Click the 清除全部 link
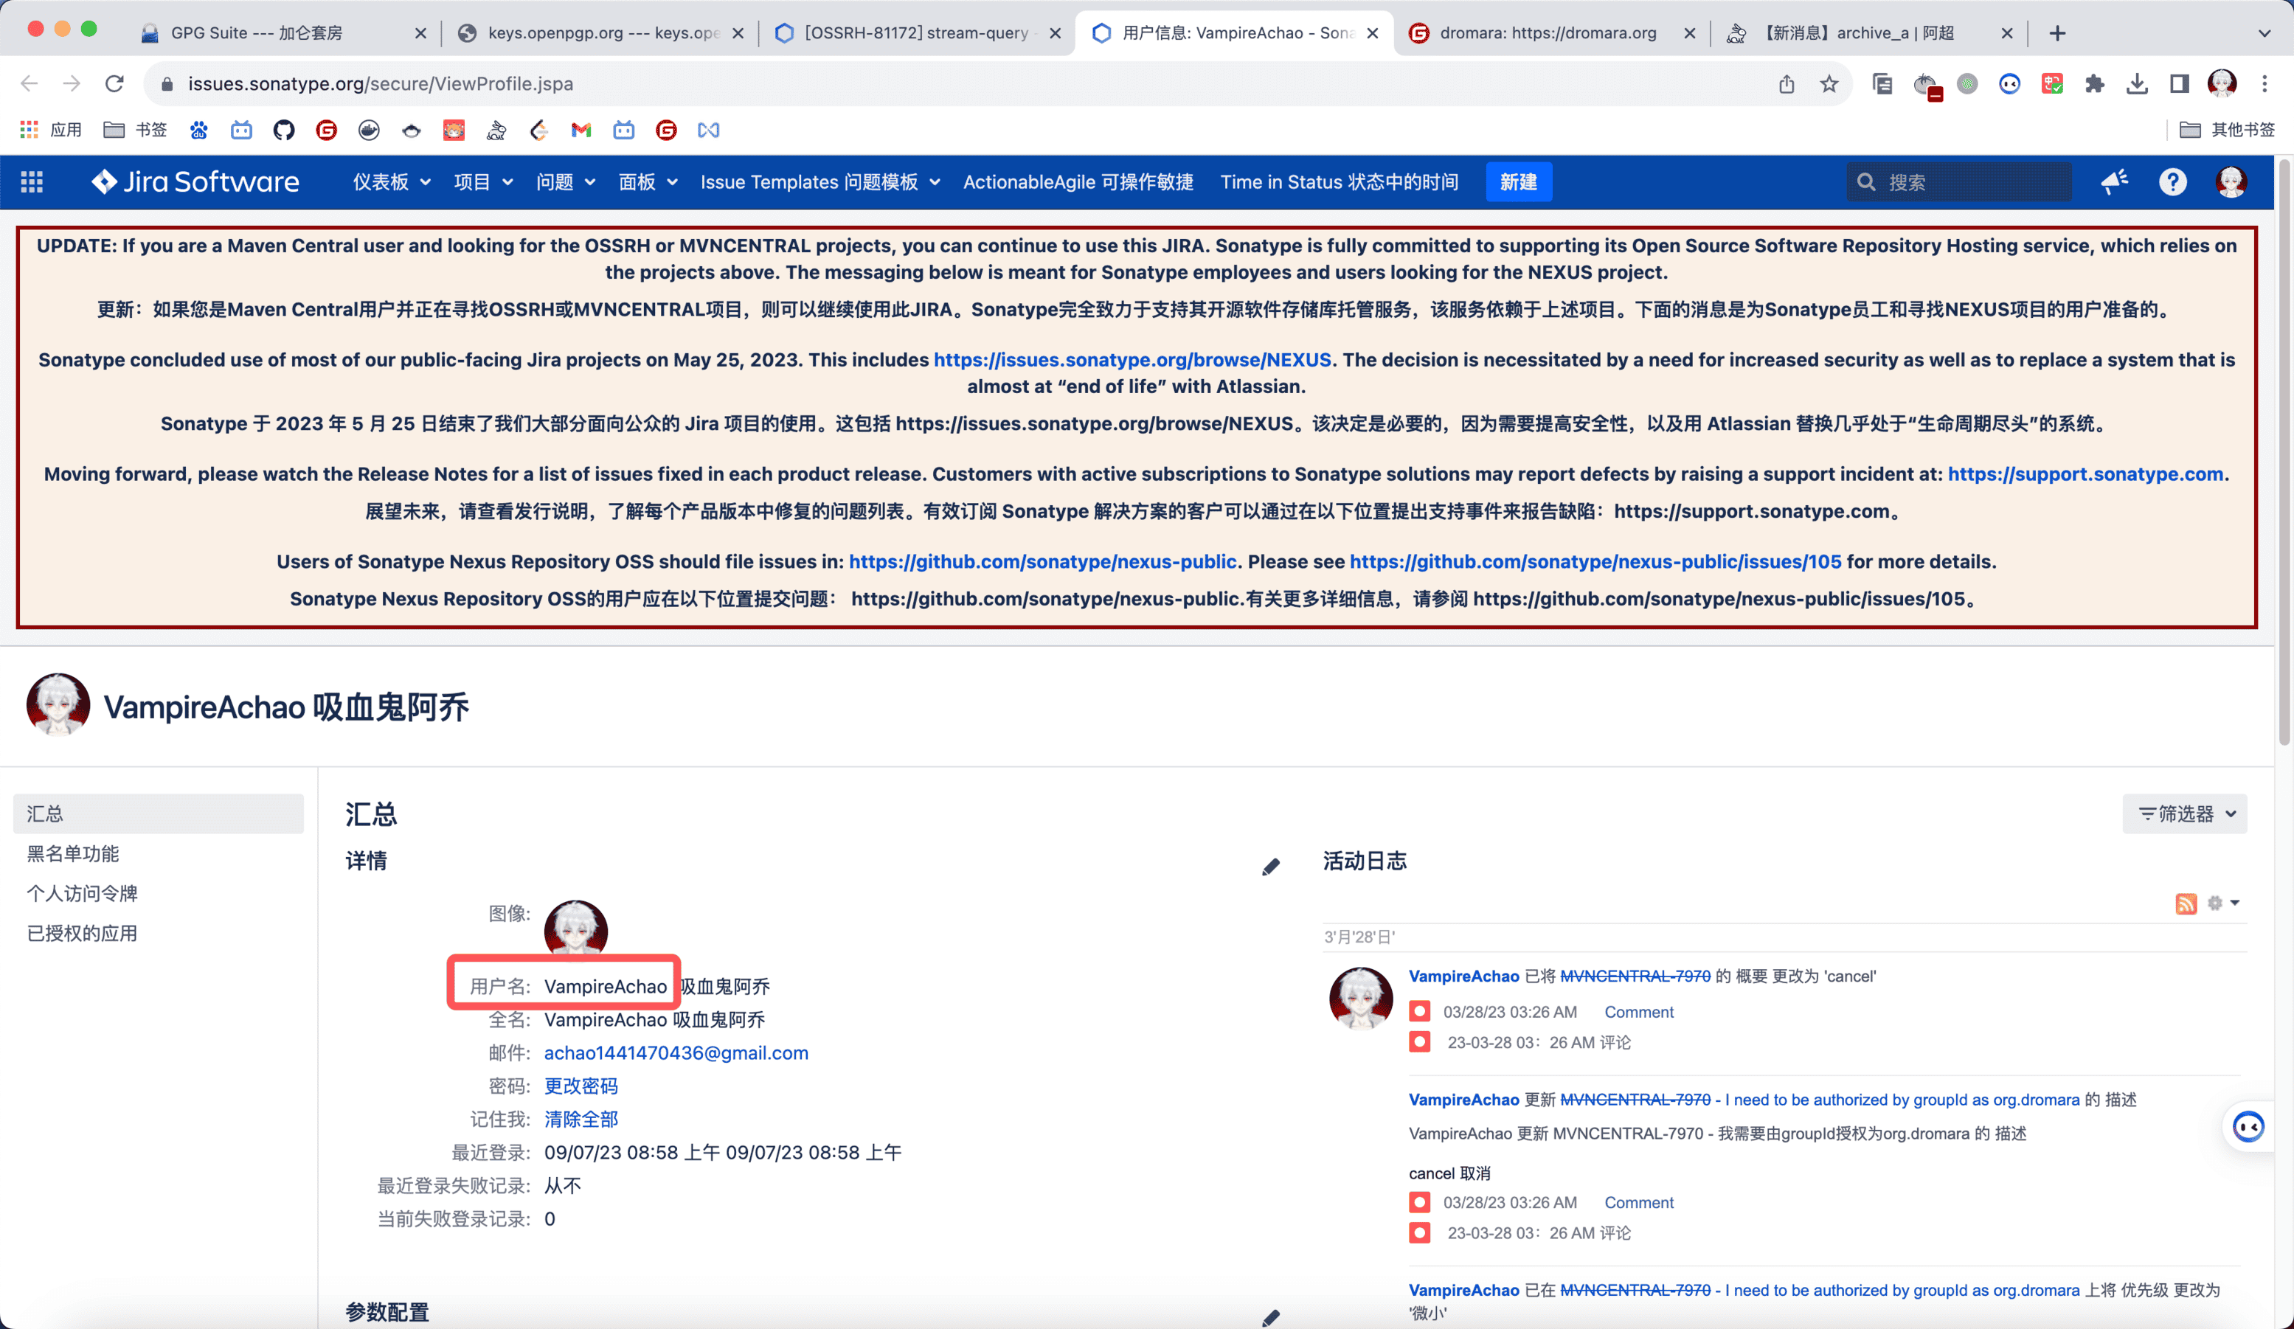 click(x=581, y=1119)
